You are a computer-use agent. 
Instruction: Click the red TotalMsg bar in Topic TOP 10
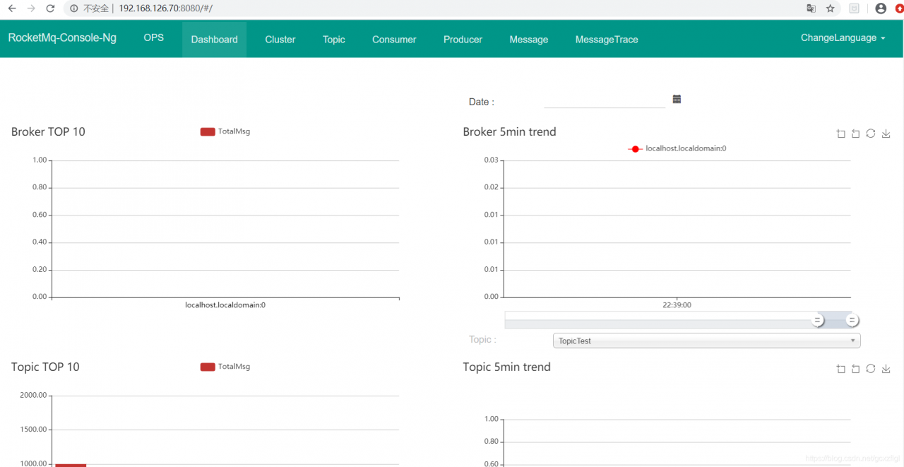pyautogui.click(x=71, y=466)
